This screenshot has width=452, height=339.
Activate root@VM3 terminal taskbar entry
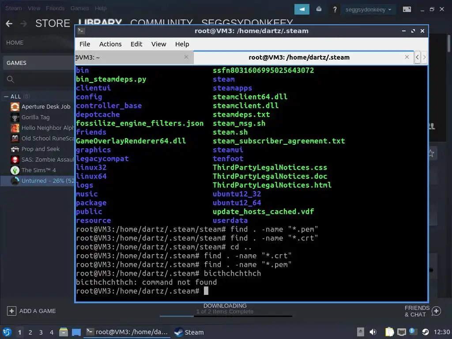[x=127, y=332]
